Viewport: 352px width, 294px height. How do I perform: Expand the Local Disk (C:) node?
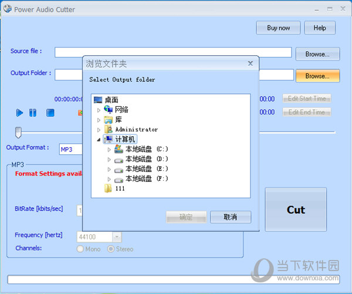[109, 150]
